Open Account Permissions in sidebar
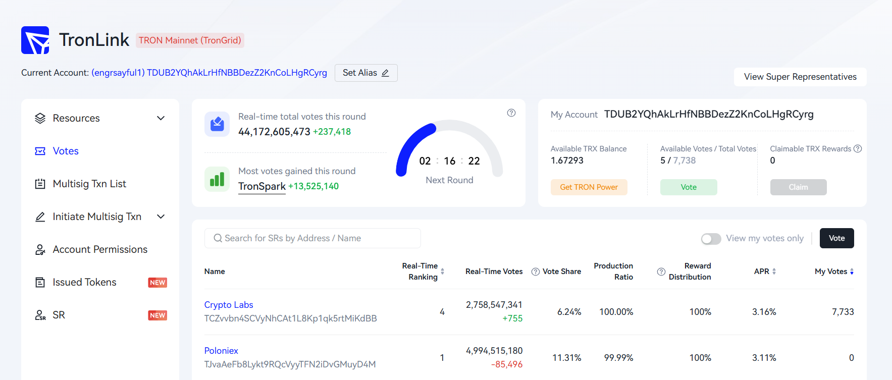 click(100, 249)
